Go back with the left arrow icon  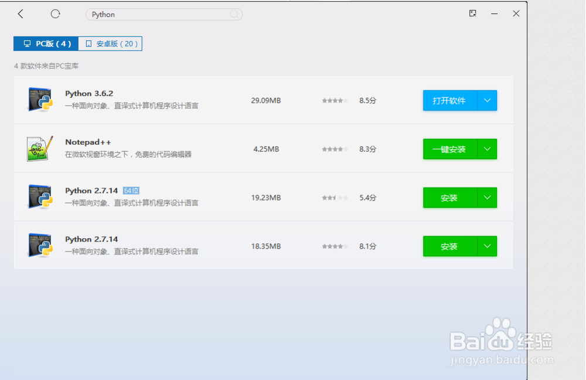click(x=21, y=14)
